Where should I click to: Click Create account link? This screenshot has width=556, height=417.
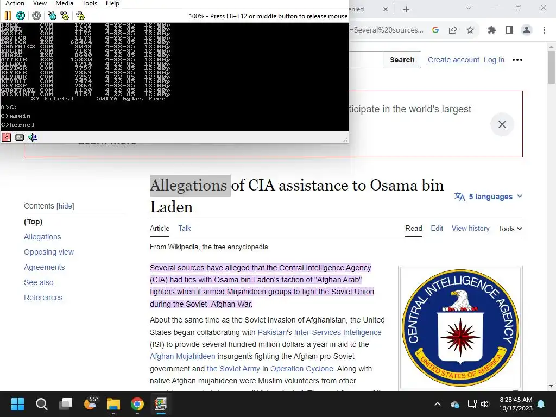tap(453, 60)
